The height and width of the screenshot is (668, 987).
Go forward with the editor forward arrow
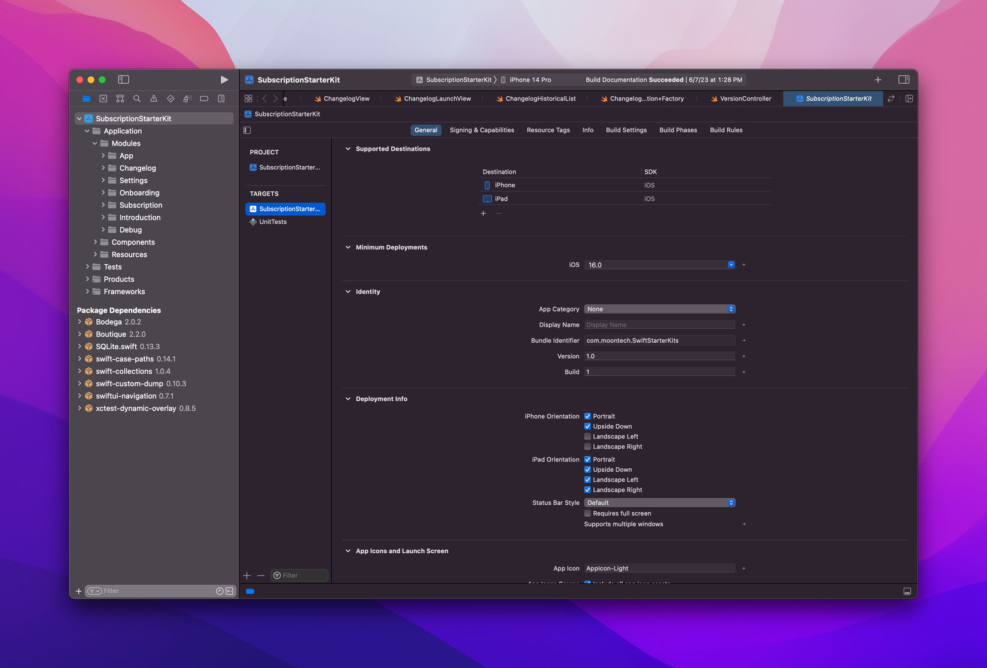pos(275,99)
